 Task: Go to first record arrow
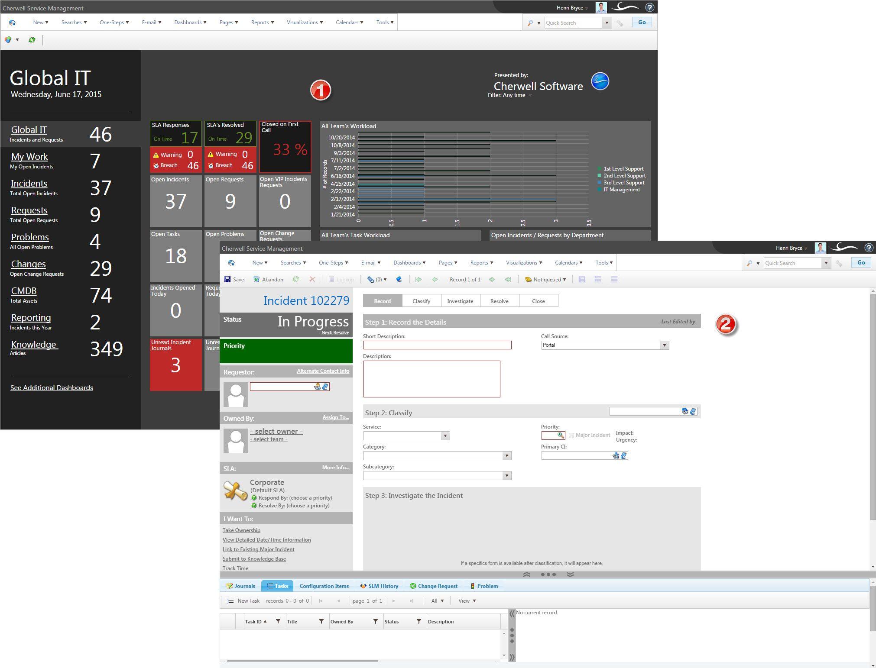click(x=419, y=280)
